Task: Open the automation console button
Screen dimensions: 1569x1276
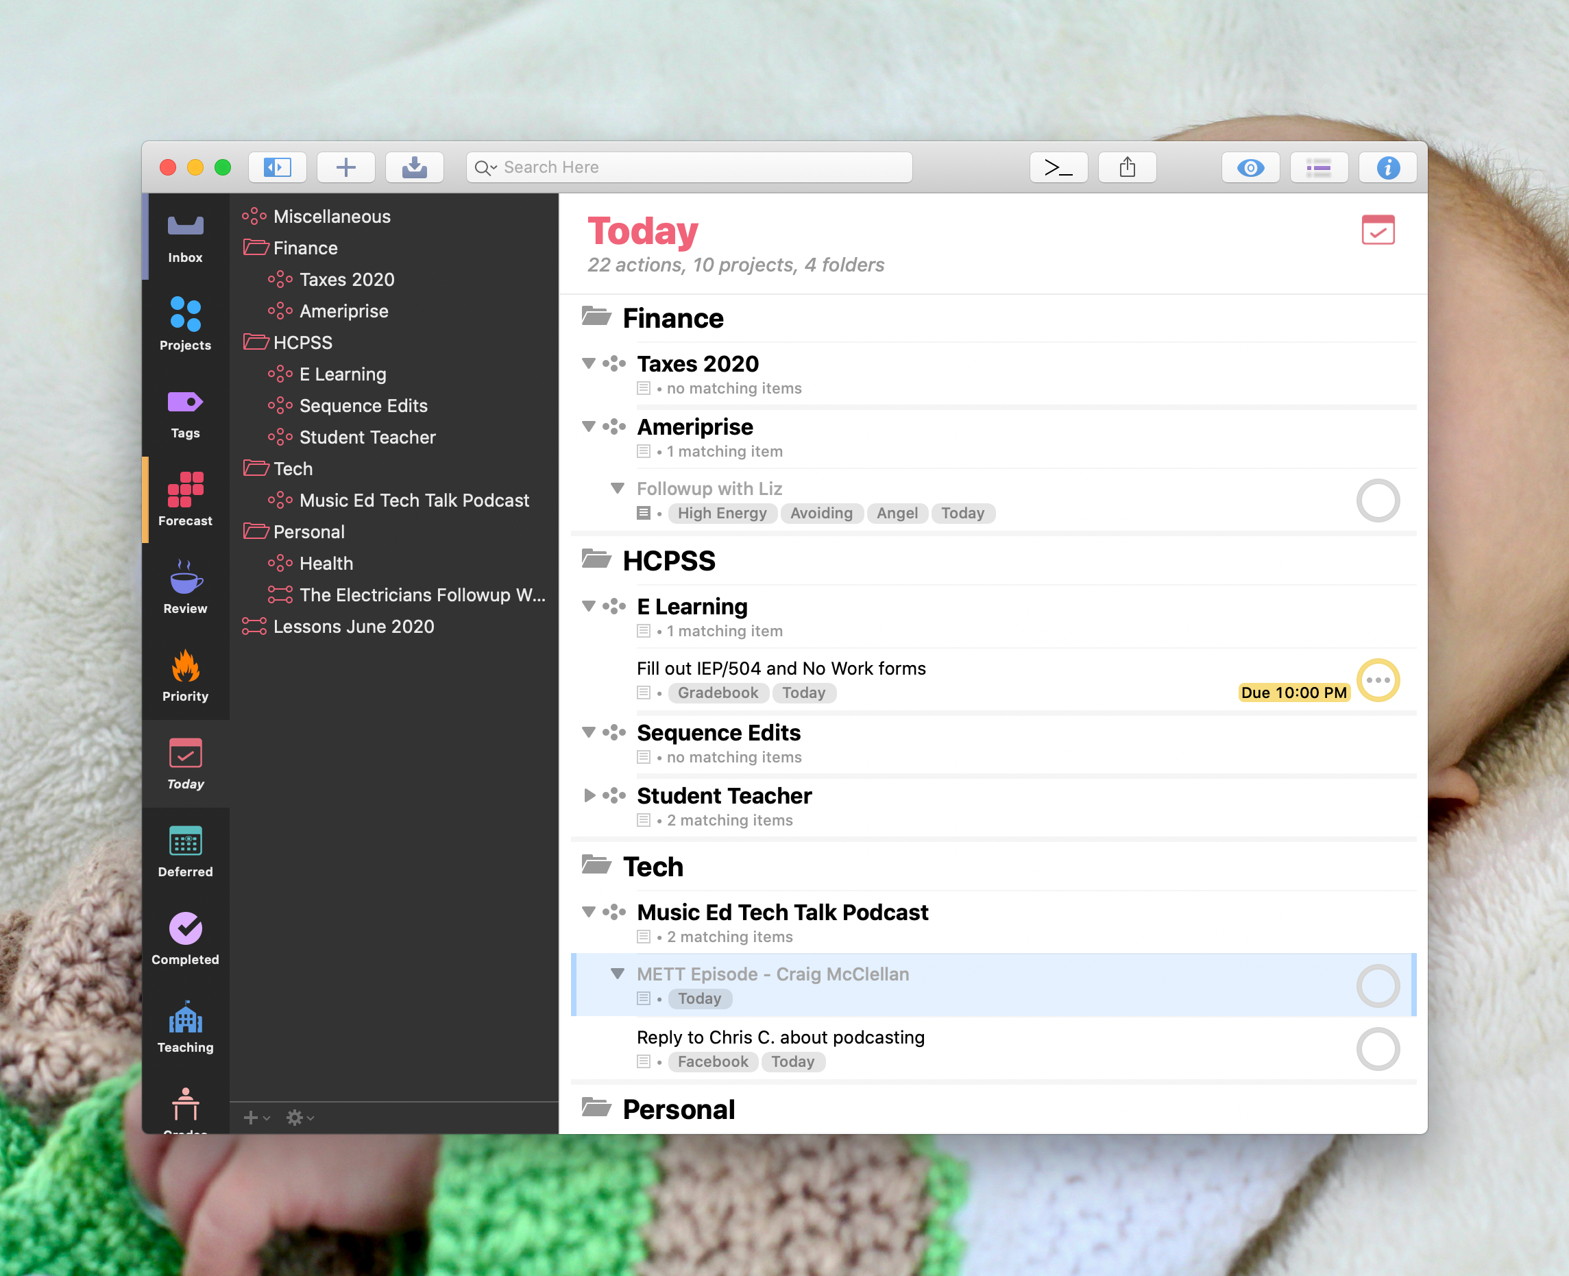Action: click(x=1058, y=167)
